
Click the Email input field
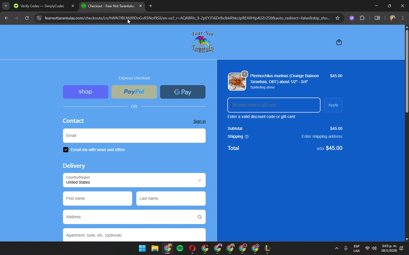[x=134, y=136]
